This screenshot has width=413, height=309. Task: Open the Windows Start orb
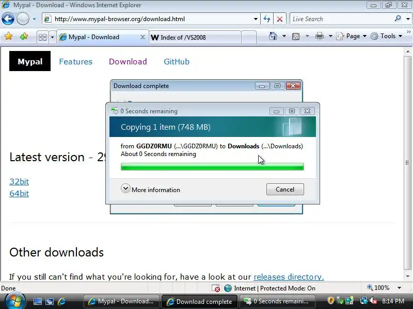(15, 301)
